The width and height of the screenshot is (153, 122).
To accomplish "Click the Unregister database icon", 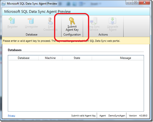I will point(31,21).
